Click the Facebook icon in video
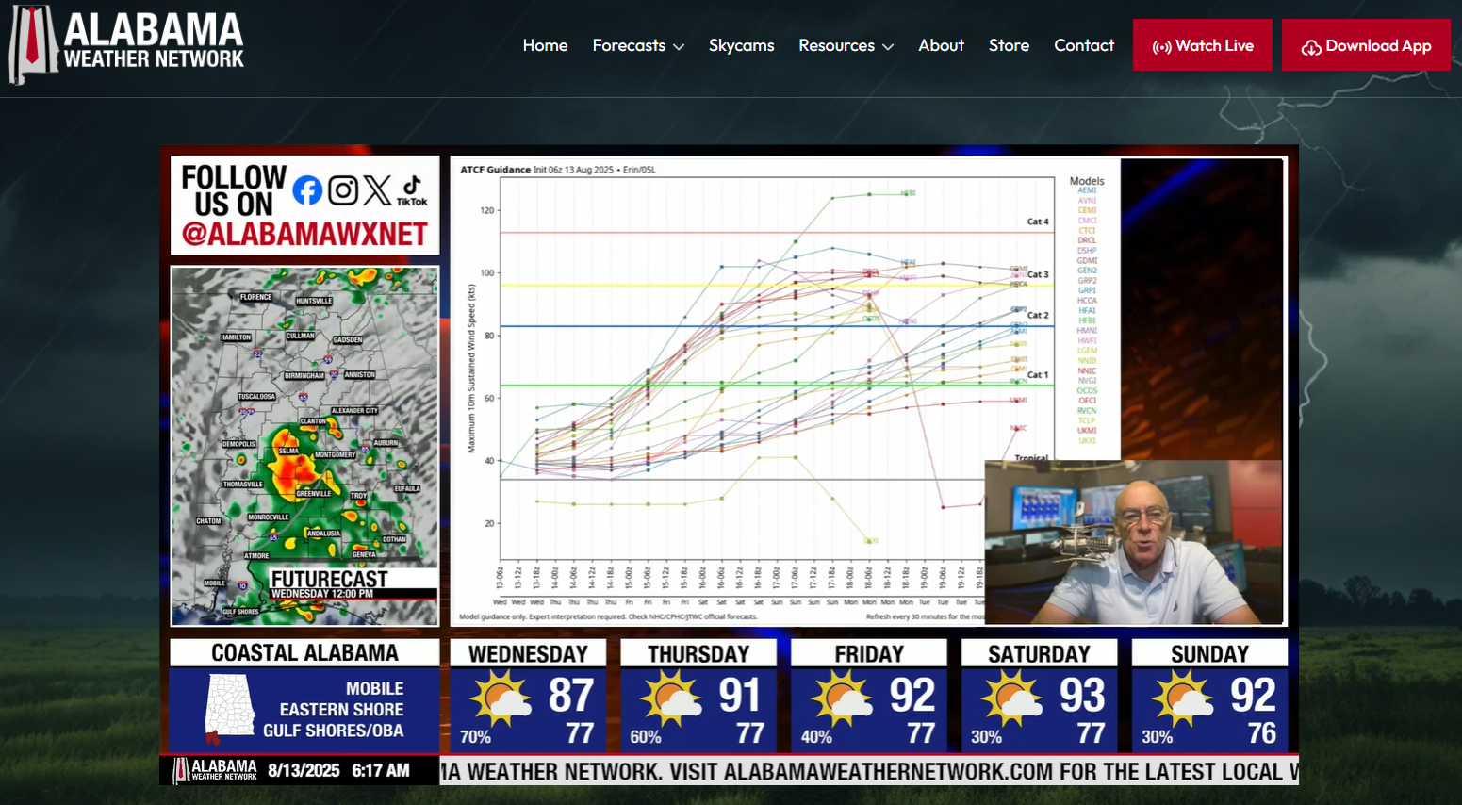 coord(307,190)
